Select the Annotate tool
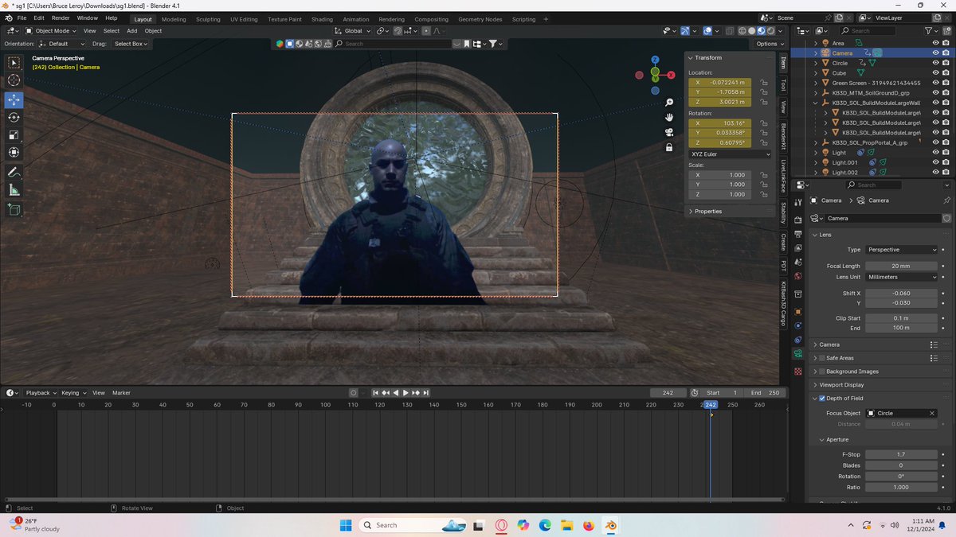Image resolution: width=956 pixels, height=537 pixels. click(14, 172)
